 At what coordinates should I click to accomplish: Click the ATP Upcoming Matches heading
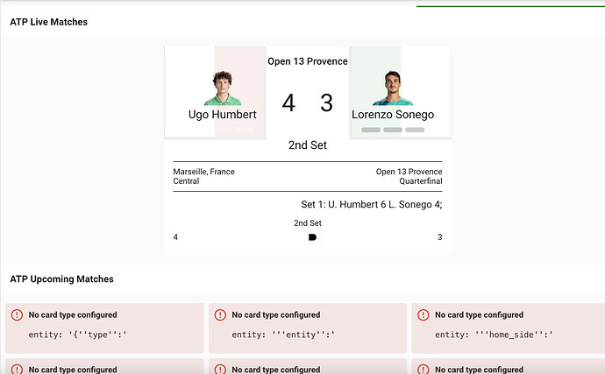(x=61, y=279)
